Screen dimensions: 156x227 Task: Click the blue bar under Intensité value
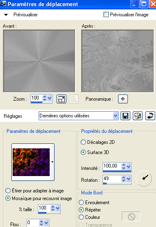point(117,171)
